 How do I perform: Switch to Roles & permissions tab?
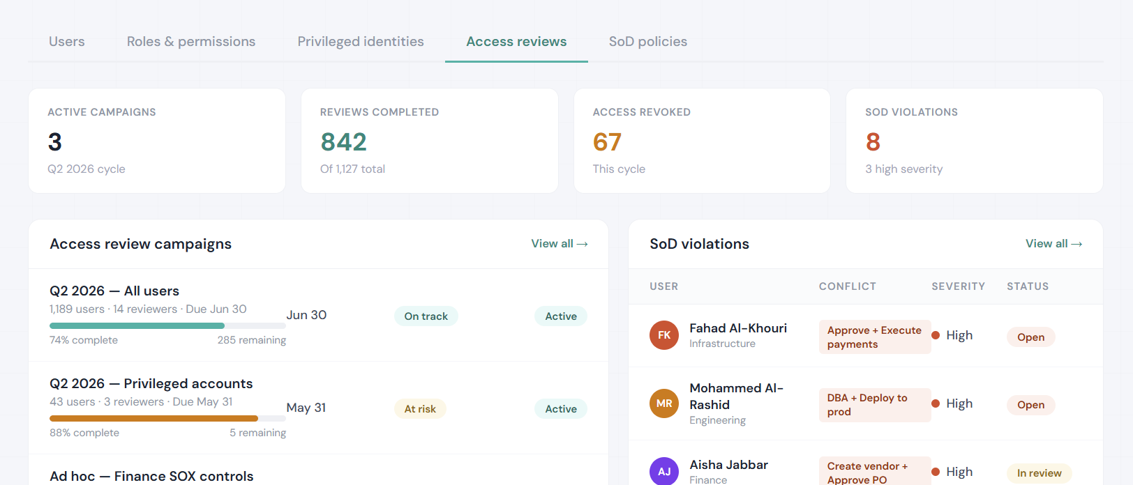pos(191,42)
